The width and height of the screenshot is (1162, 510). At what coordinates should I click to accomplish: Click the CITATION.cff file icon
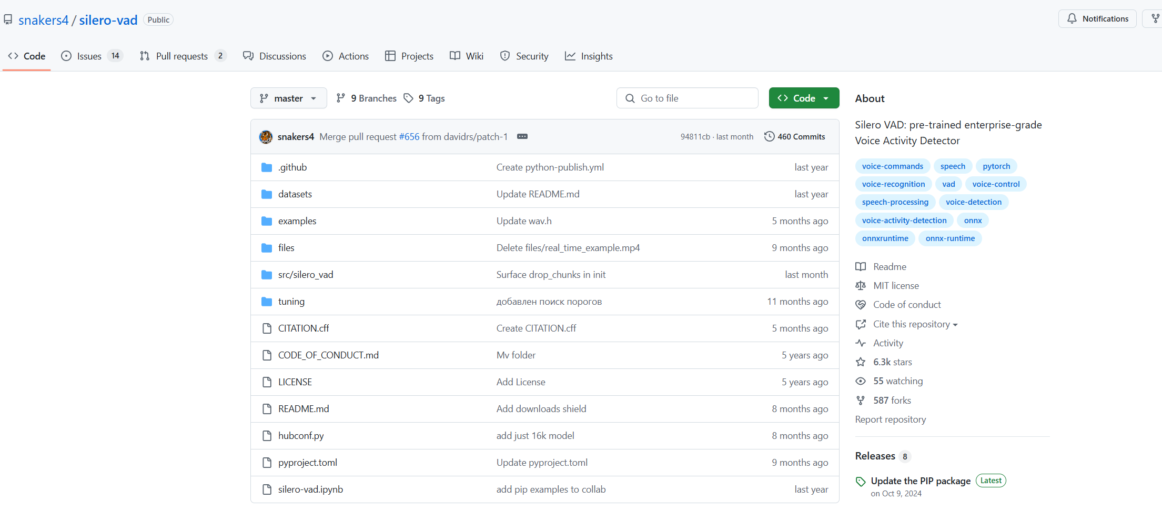coord(267,328)
